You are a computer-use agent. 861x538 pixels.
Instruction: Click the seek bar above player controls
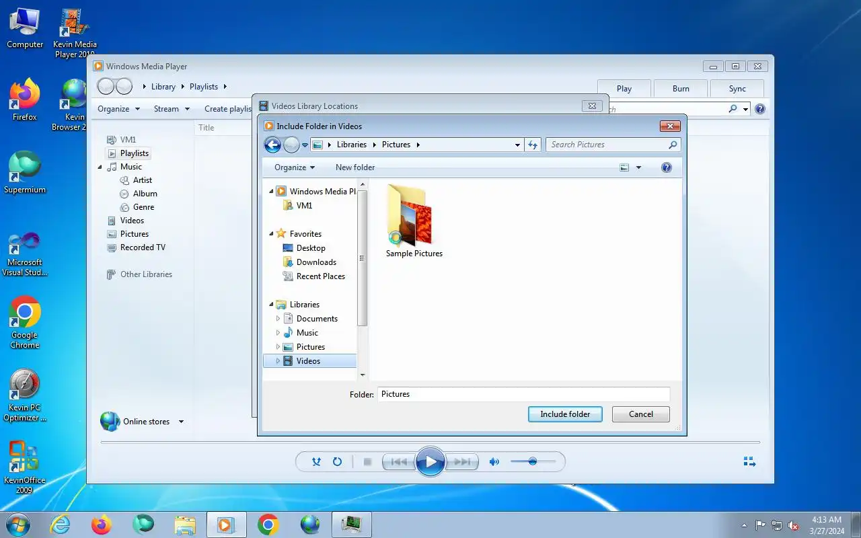430,443
